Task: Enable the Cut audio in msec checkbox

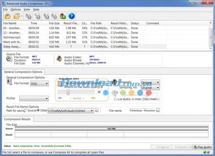Action: [x=116, y=99]
